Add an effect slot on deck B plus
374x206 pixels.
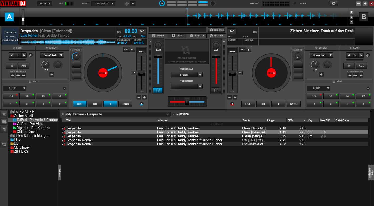click(321, 74)
